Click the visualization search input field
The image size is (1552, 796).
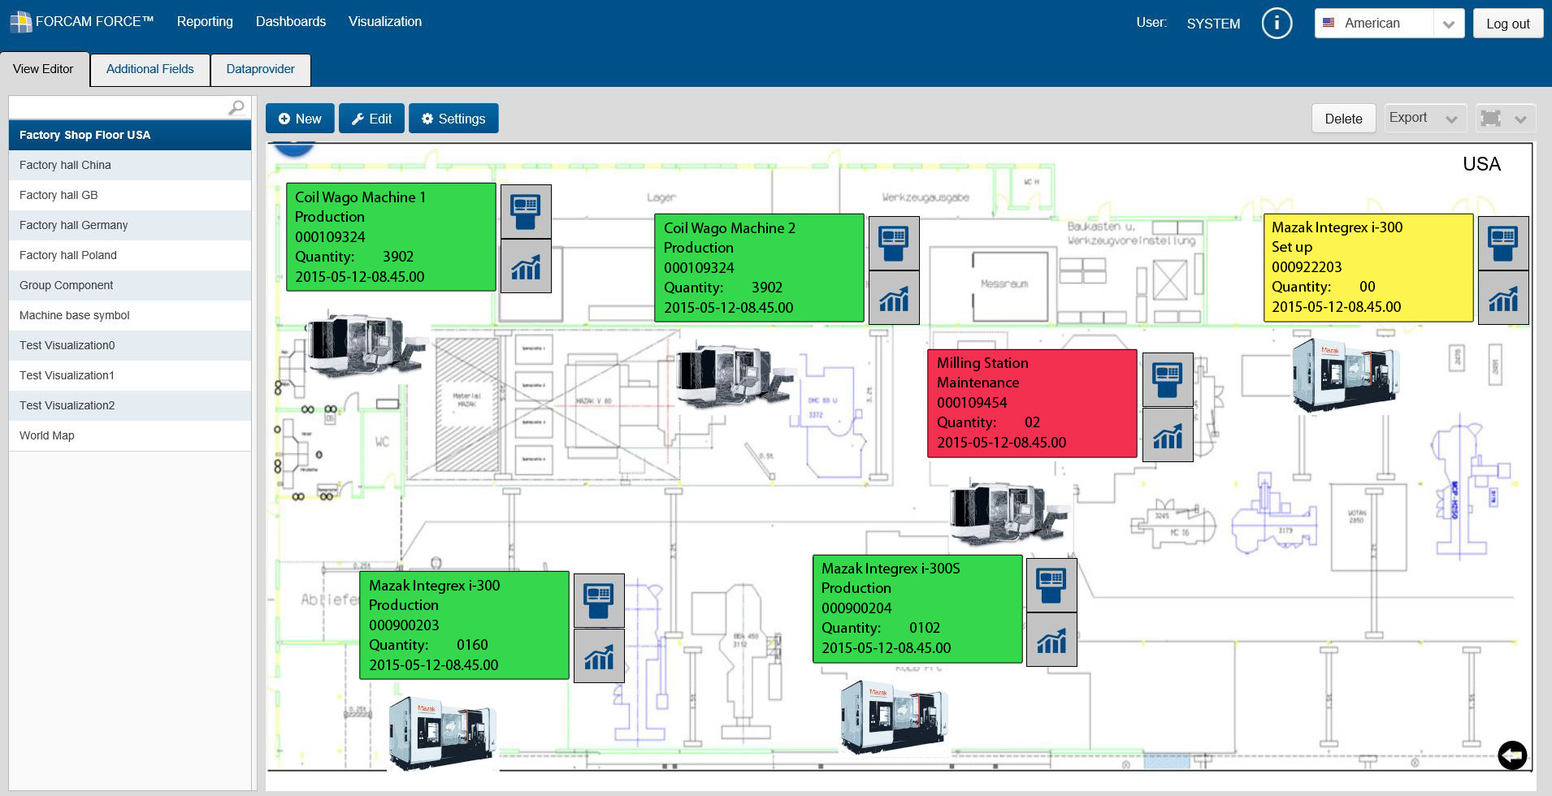118,108
